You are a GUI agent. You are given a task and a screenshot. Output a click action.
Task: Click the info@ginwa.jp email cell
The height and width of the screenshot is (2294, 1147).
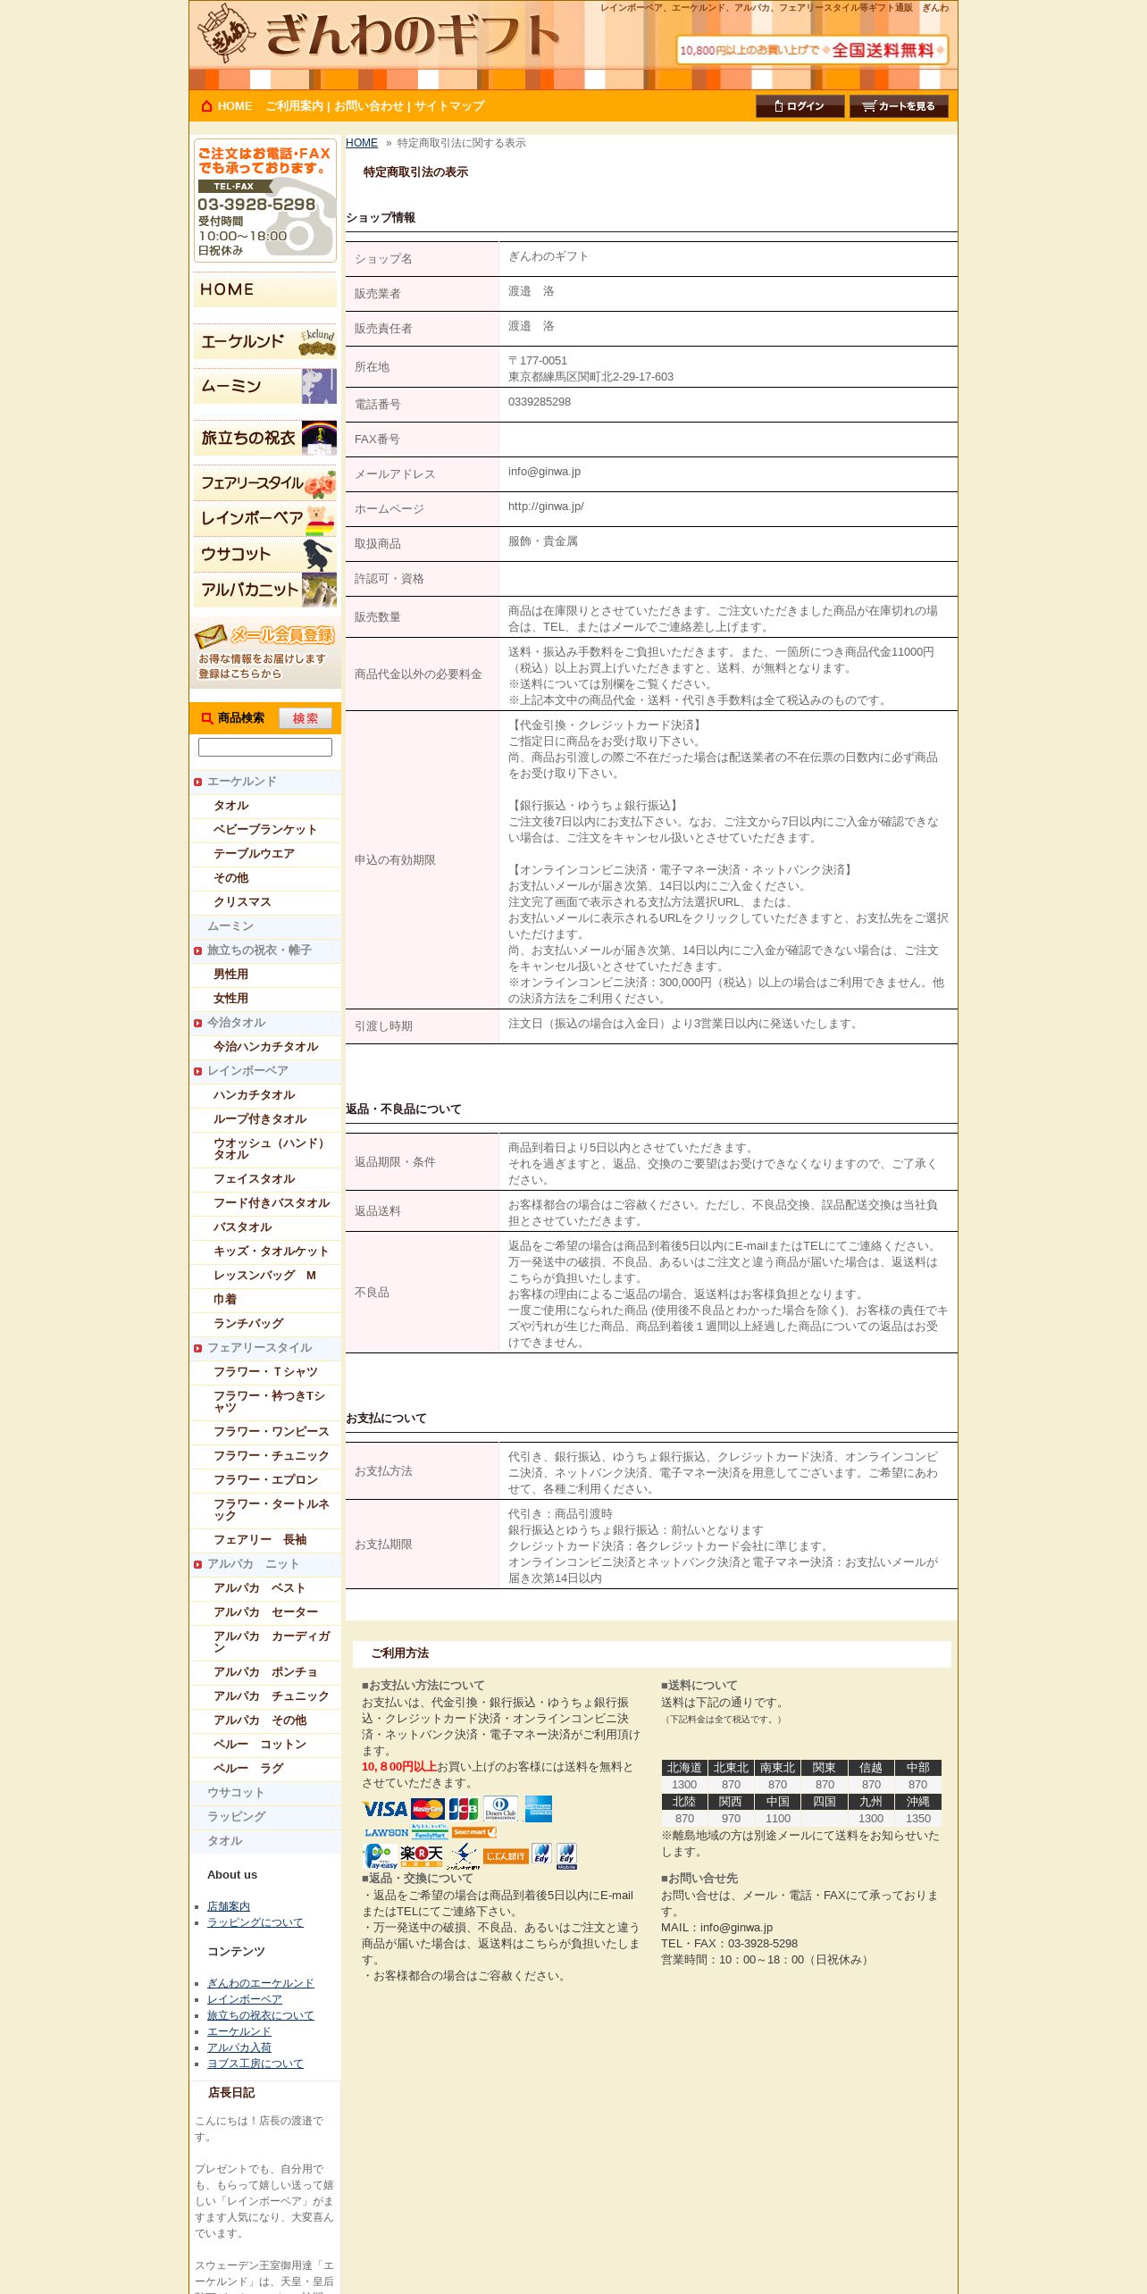coord(727,473)
